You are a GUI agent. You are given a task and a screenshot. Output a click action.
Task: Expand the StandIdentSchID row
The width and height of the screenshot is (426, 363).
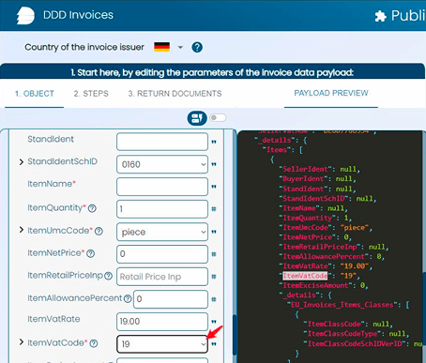[22, 162]
